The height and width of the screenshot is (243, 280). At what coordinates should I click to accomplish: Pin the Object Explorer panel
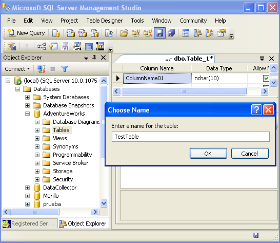94,58
